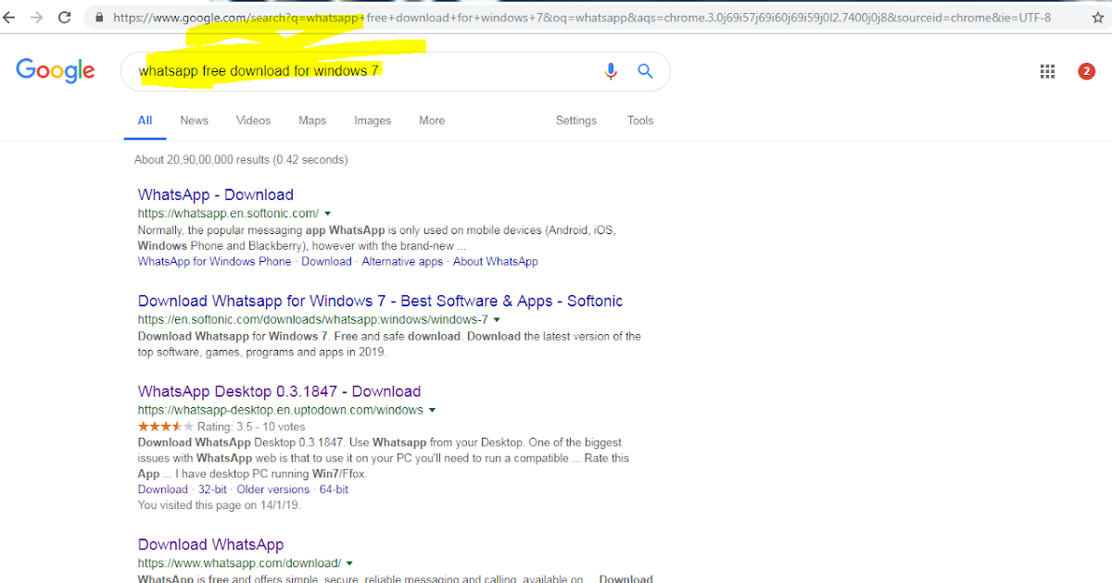Click the https://whatsapp.en.softonic.com/ URL text
1112x583 pixels.
point(228,214)
